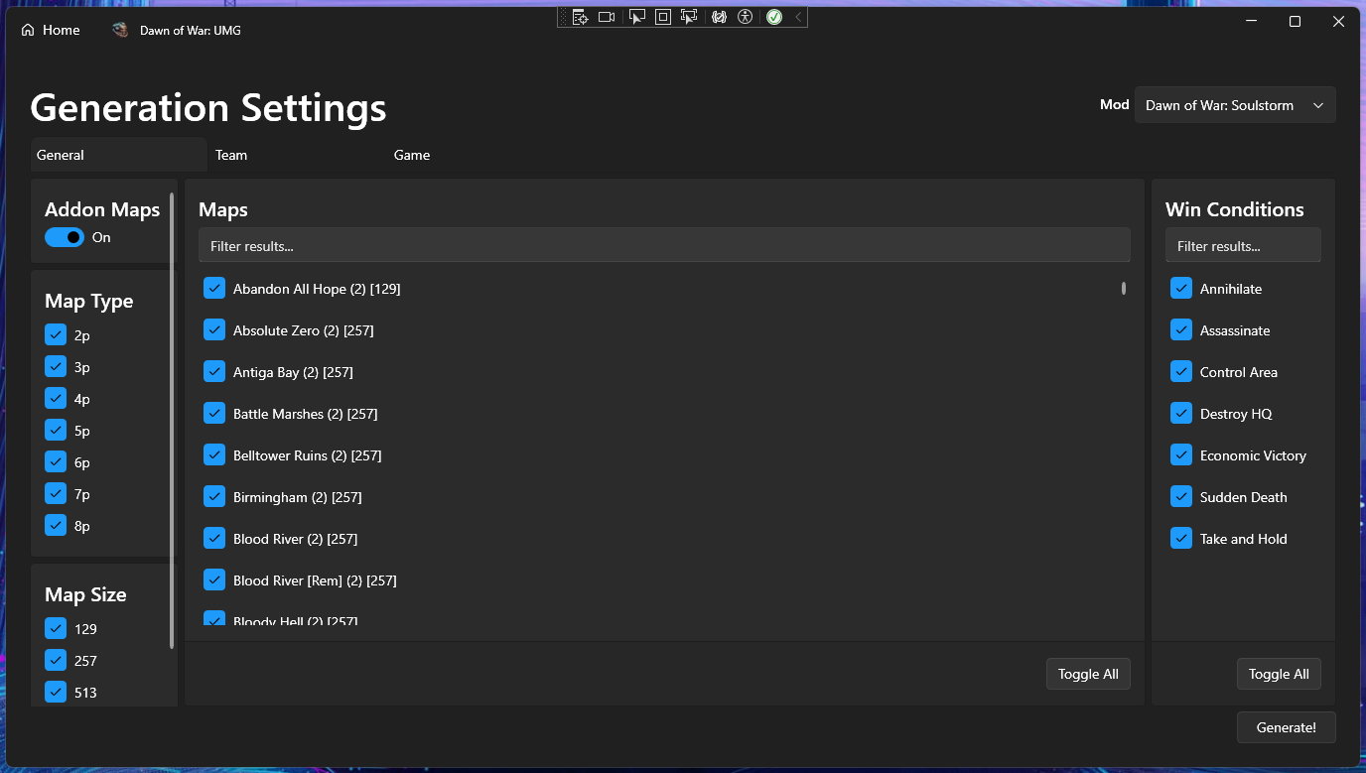Disable the Annihilate win condition
The height and width of the screenshot is (773, 1366).
tap(1181, 288)
